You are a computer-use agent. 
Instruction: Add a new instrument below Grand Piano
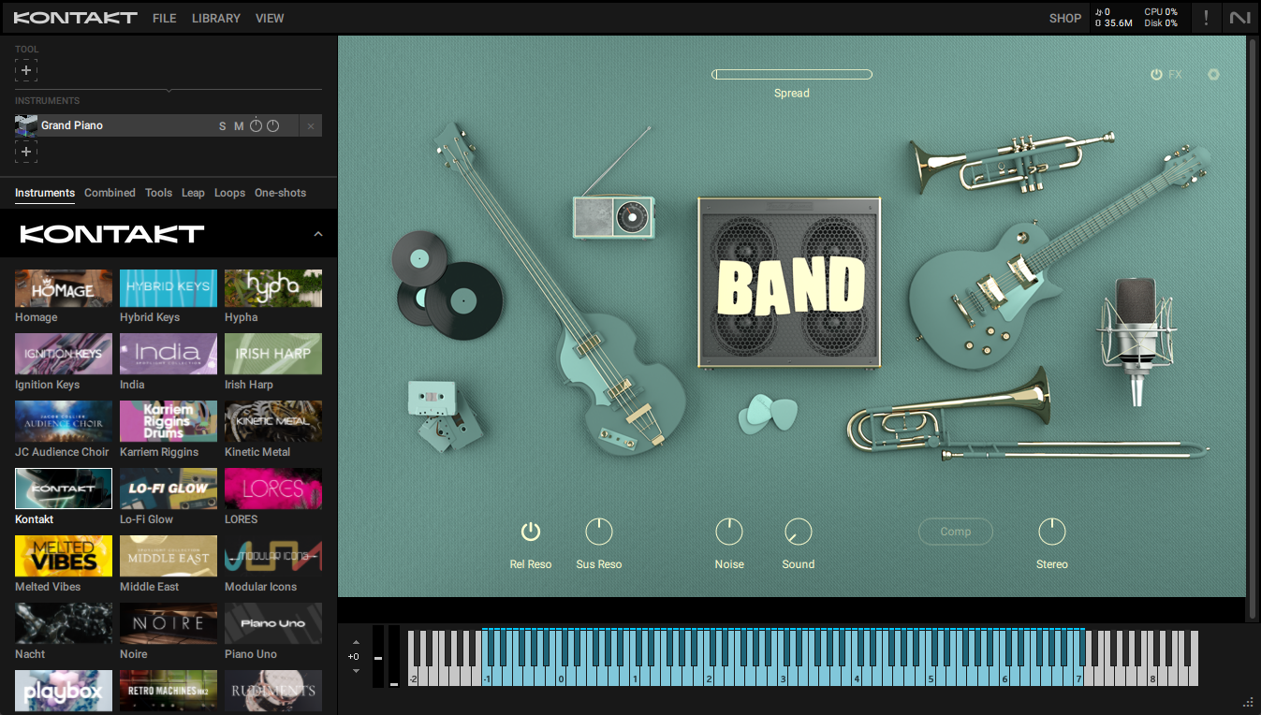tap(26, 152)
